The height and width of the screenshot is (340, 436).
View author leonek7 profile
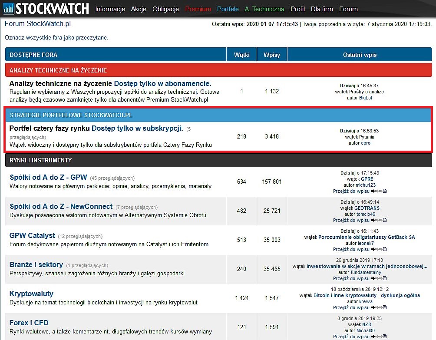[366, 243]
